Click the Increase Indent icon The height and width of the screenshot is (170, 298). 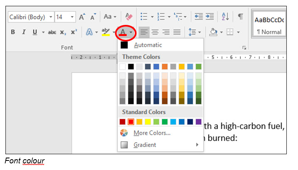(210, 17)
